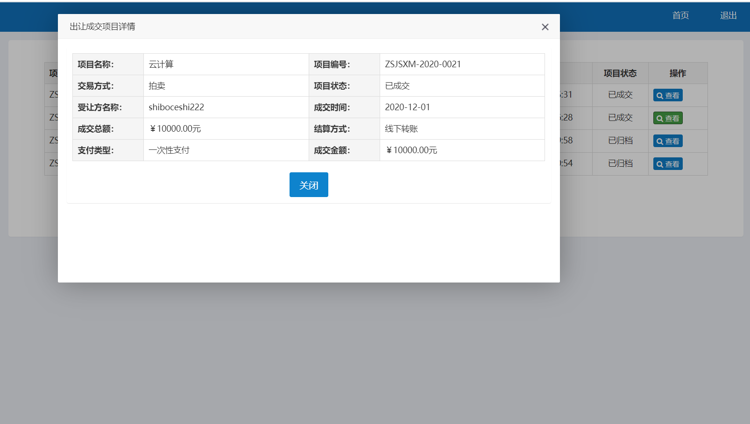Click the 受让方名称: label
750x424 pixels.
[99, 107]
